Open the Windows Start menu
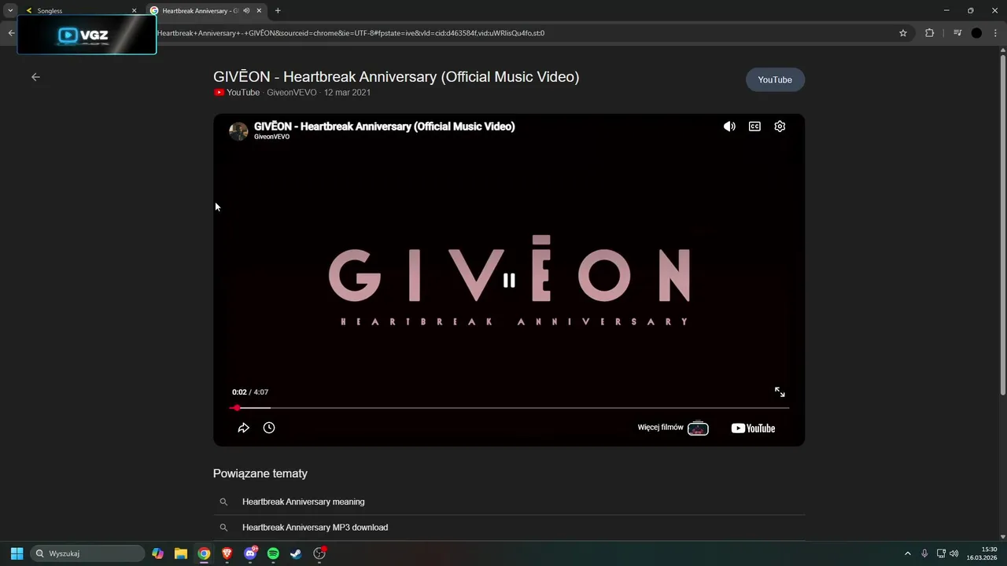Image resolution: width=1007 pixels, height=566 pixels. pyautogui.click(x=17, y=553)
